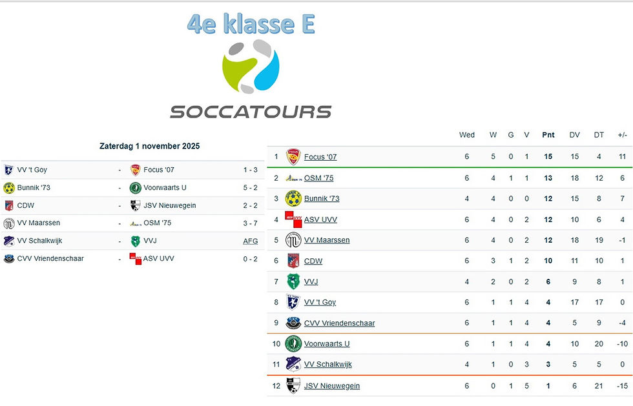Click the VVJ green shield in standings
633x406 pixels.
(x=293, y=281)
